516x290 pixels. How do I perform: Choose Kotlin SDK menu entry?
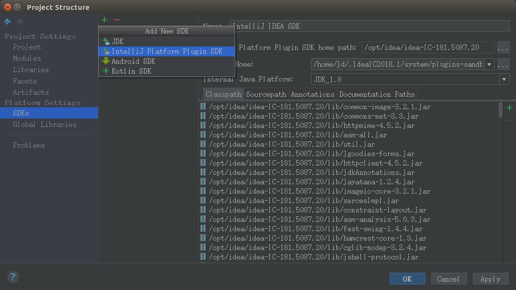(x=166, y=71)
